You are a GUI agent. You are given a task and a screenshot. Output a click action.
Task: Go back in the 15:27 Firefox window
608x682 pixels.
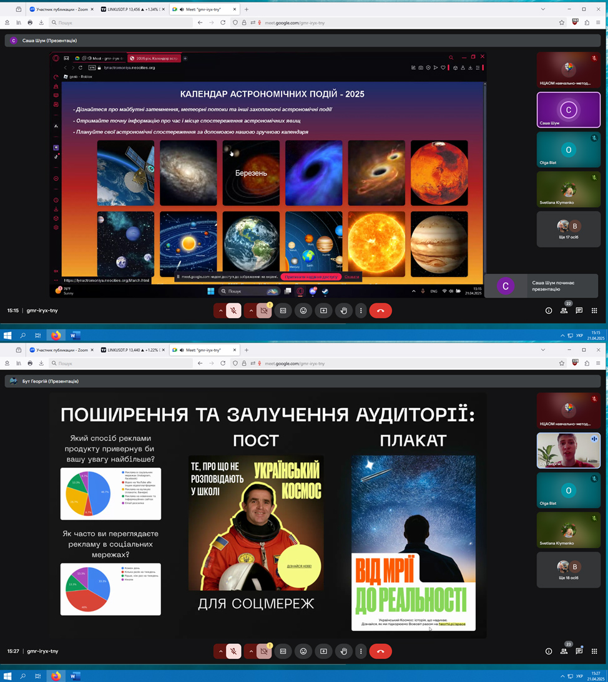click(200, 363)
